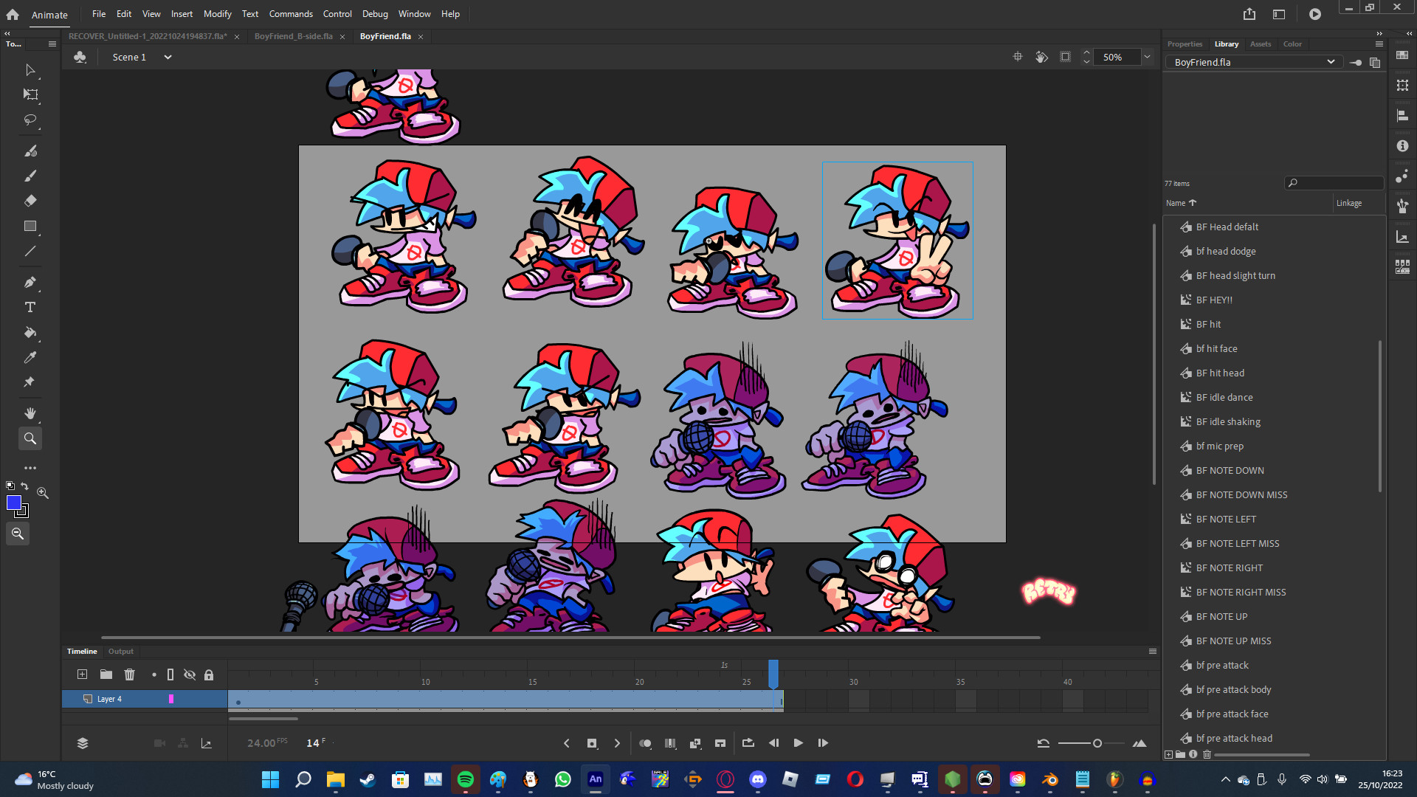Switch to the Properties tab
Screen dimensions: 1417x797
tap(1185, 44)
